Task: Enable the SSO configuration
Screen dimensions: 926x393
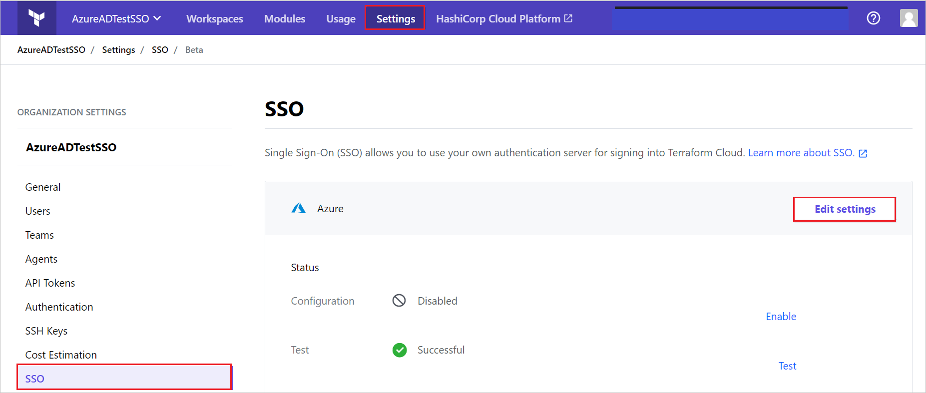Action: tap(781, 317)
